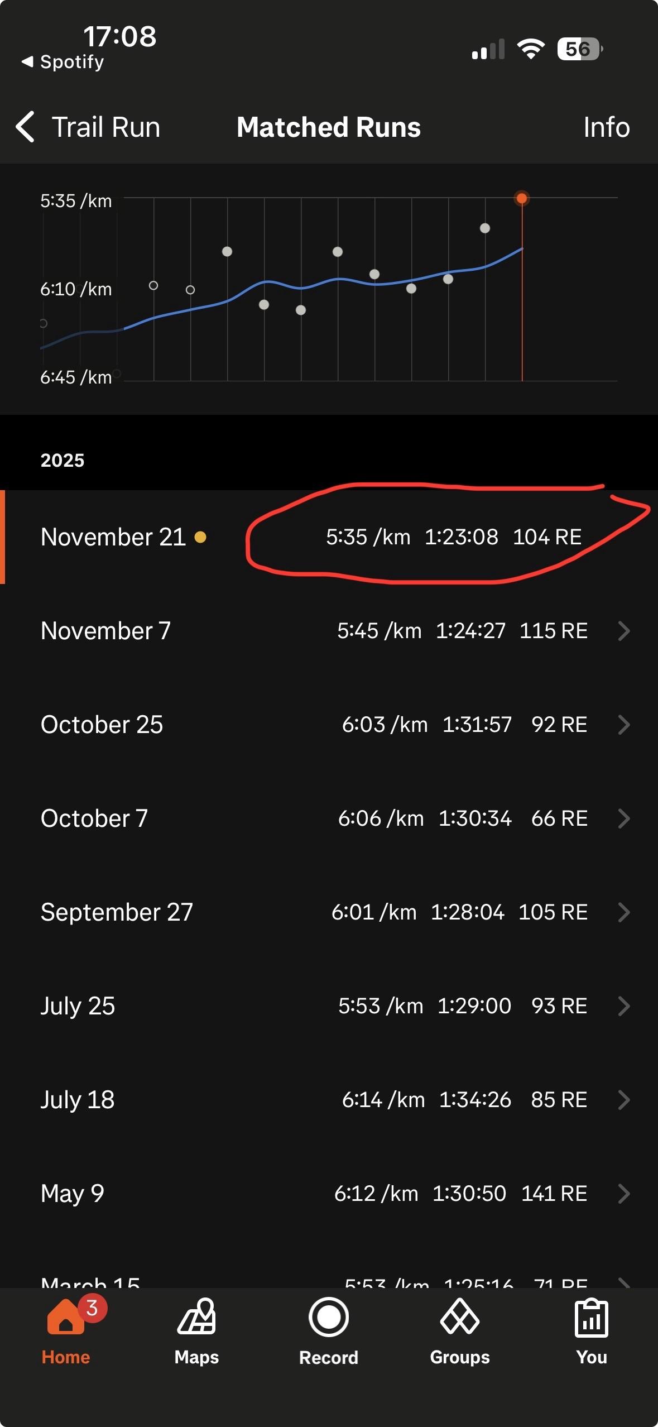Open the October 7 matched run
Image resolution: width=658 pixels, height=1427 pixels.
329,818
